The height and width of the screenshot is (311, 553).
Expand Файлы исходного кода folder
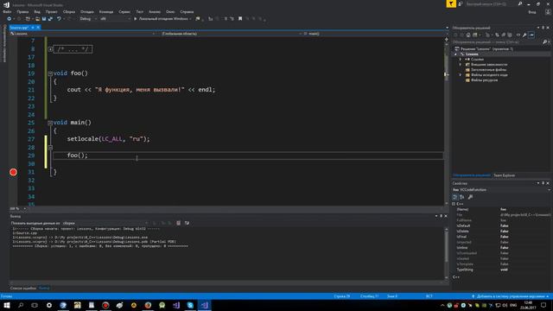point(461,75)
